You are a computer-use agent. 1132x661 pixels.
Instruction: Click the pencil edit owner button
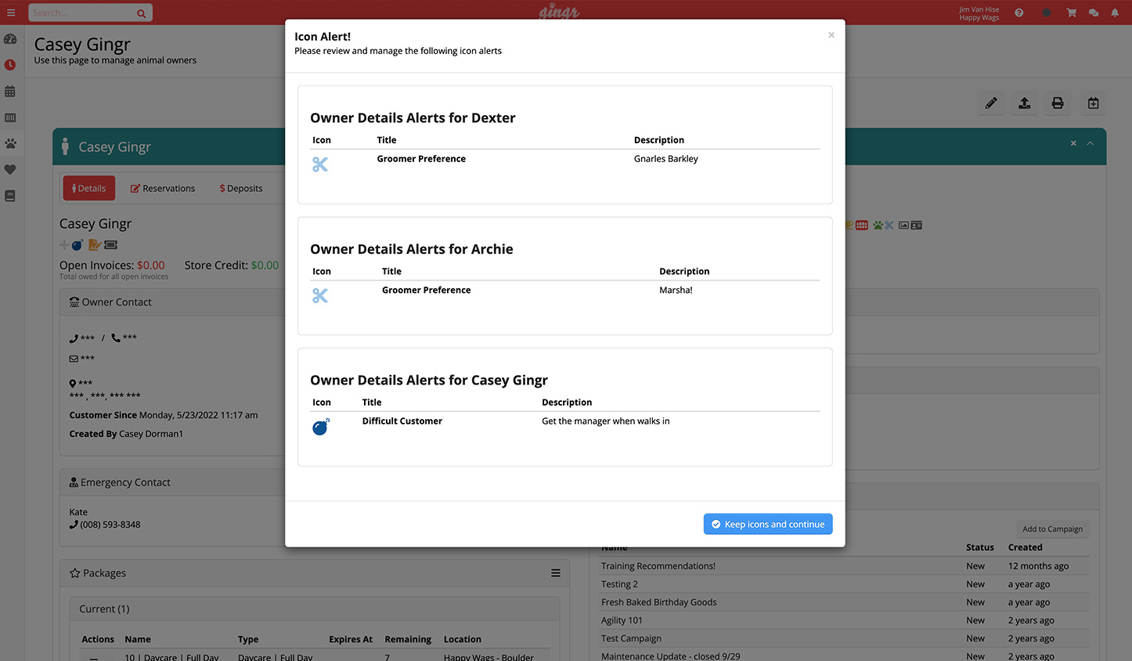coord(991,103)
